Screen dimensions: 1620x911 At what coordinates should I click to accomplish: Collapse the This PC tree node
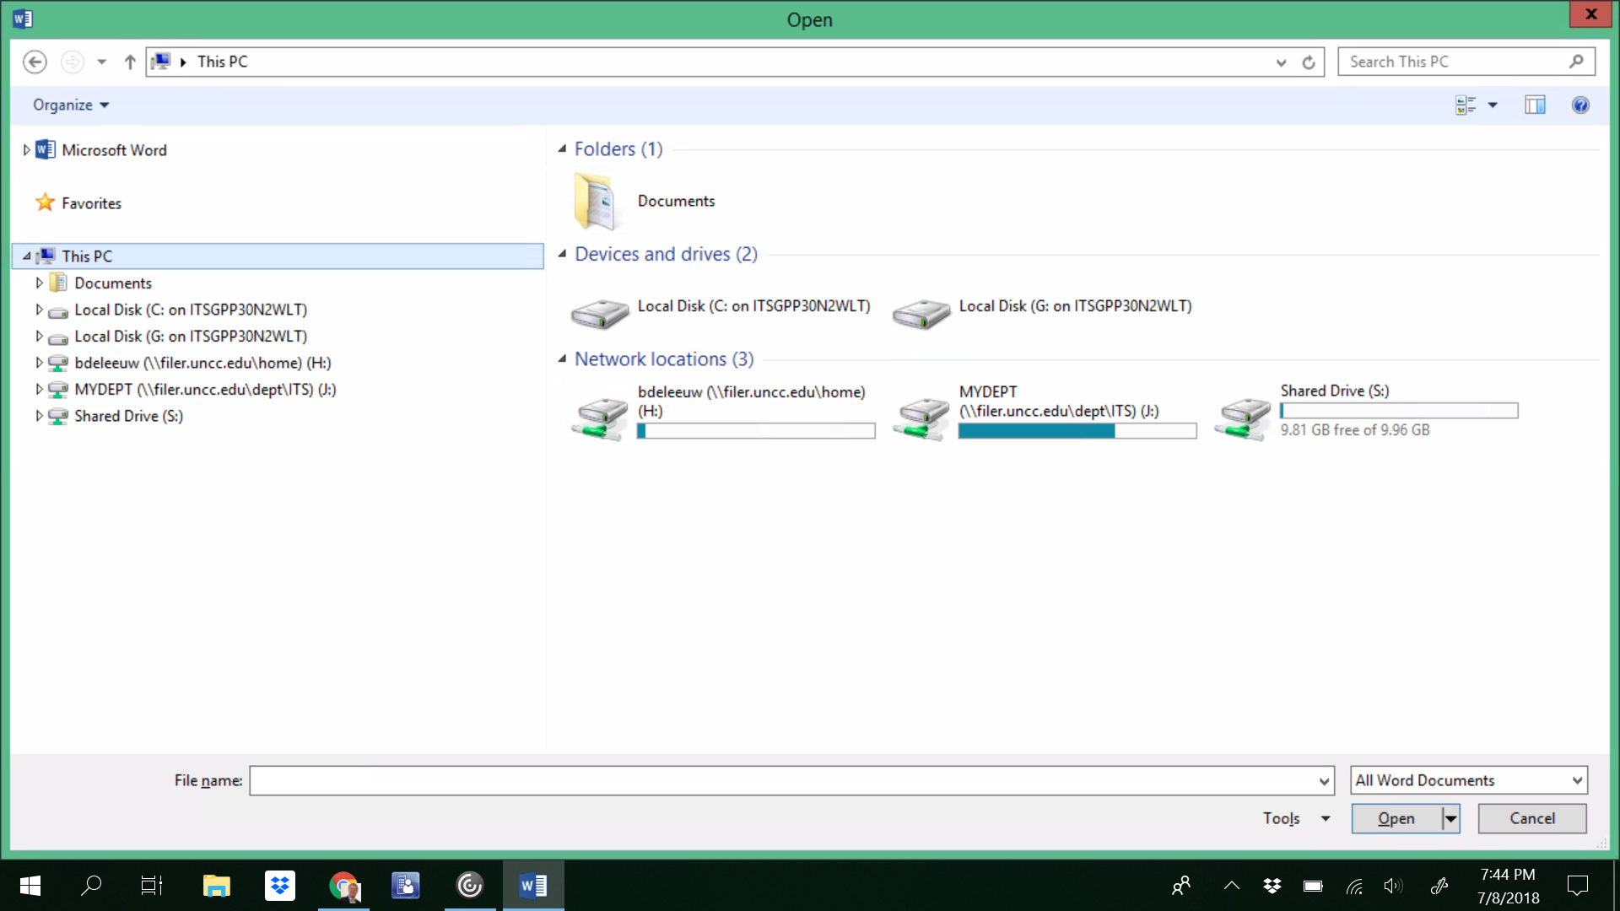click(x=26, y=256)
